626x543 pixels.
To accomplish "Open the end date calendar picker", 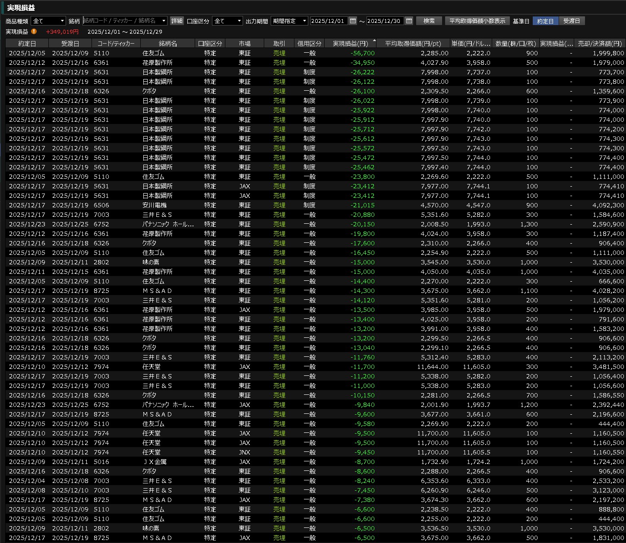I will 409,21.
